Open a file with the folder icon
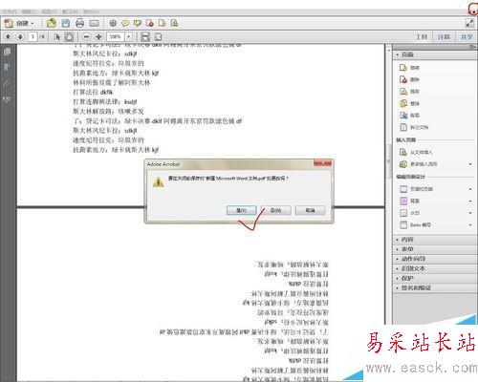Screen dimensions: 478x382 click(x=52, y=23)
